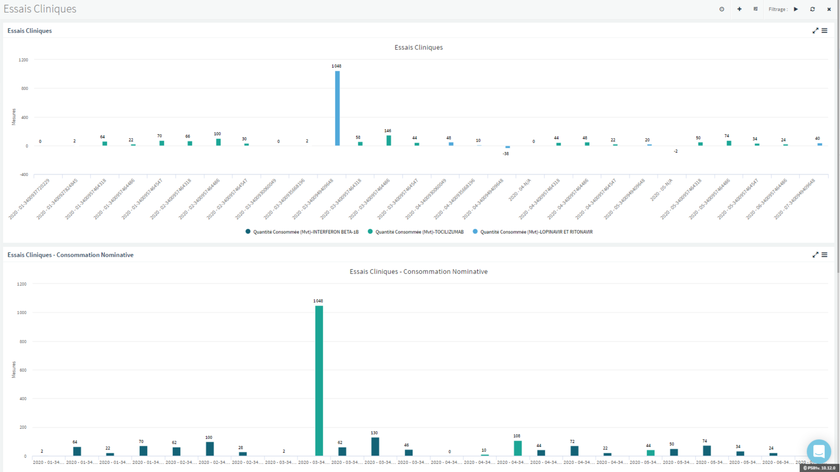Viewport: 840px width, 472px height.
Task: Open the chat support bubble
Action: click(x=818, y=451)
